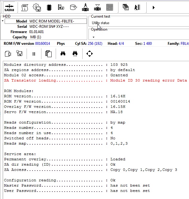Click Utility status text under Current test
The image size is (189, 199).
(101, 23)
